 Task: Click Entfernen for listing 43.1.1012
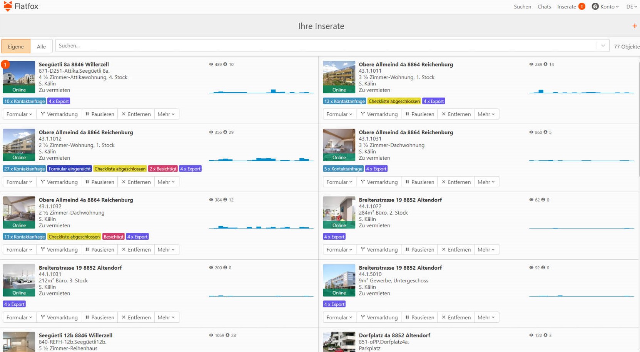coord(136,182)
